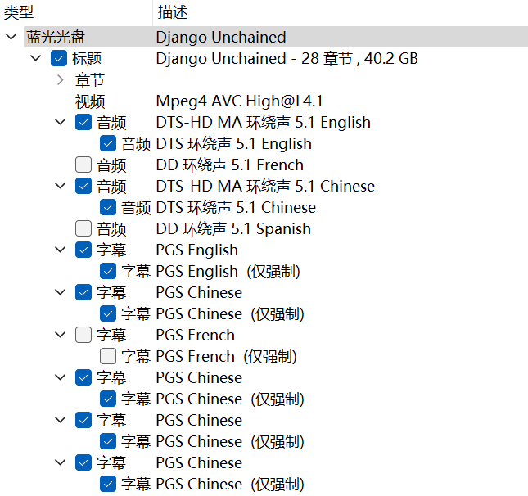
Task: Click 'DD 环绕声 5.1 Spanish' text
Action: pyautogui.click(x=233, y=229)
